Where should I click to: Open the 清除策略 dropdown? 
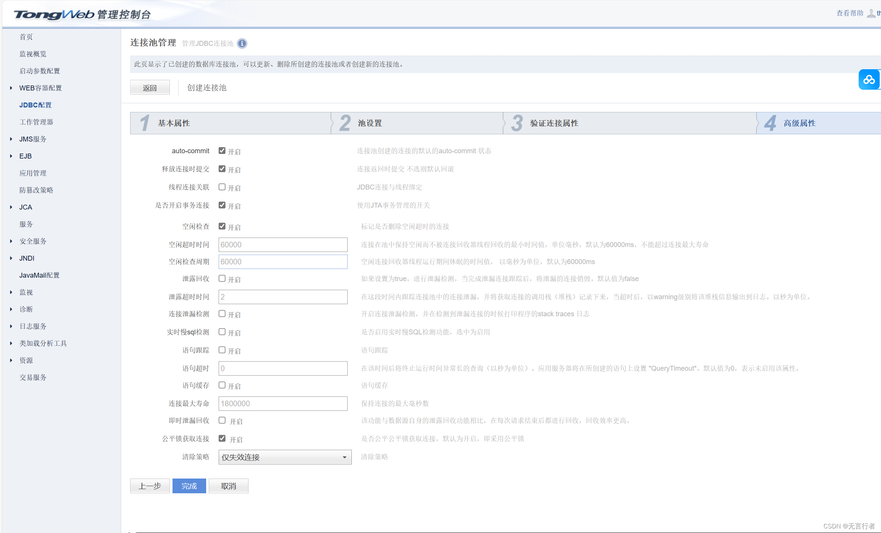click(x=285, y=457)
